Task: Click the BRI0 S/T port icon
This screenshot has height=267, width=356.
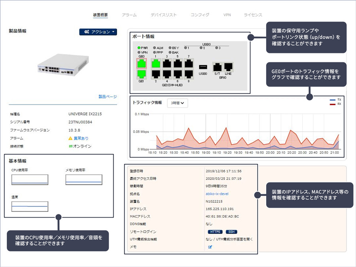Action: pos(217,67)
